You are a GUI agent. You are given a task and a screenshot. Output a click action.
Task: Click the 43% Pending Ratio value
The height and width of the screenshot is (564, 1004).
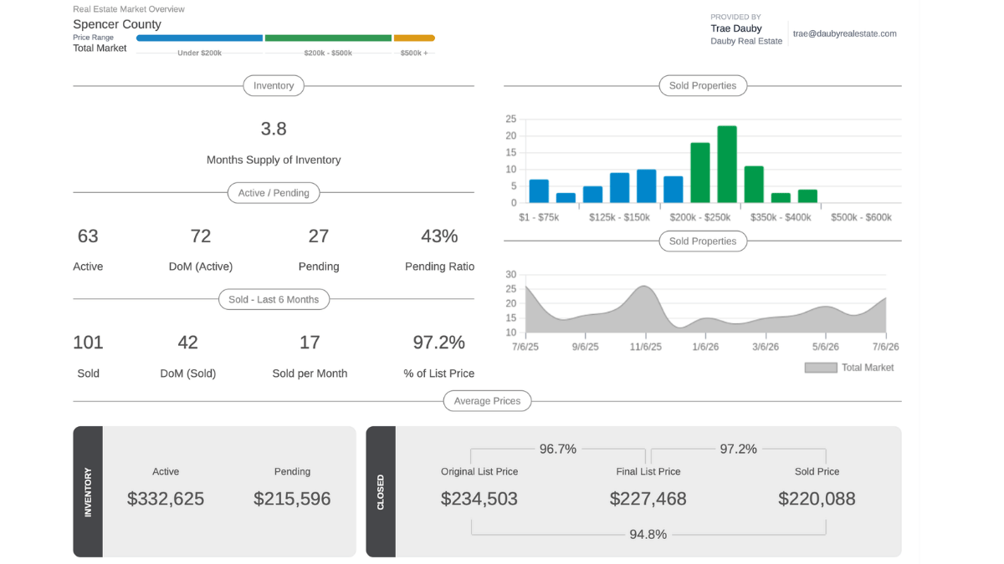[439, 236]
